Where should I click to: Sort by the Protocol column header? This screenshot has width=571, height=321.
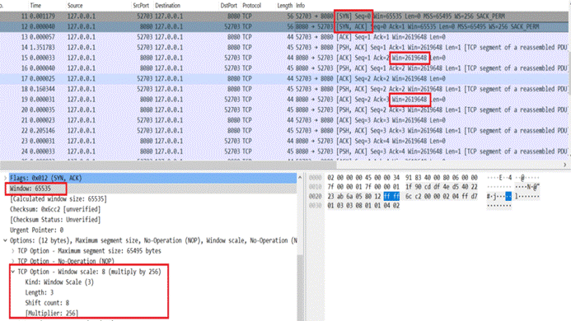[x=251, y=6]
